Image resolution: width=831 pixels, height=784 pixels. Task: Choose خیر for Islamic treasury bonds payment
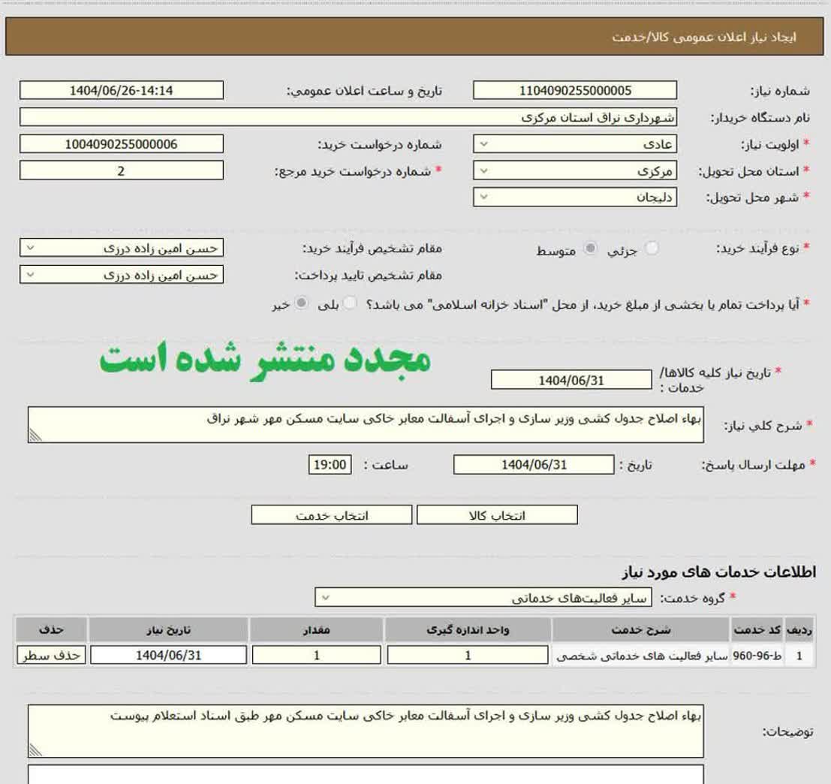(302, 303)
